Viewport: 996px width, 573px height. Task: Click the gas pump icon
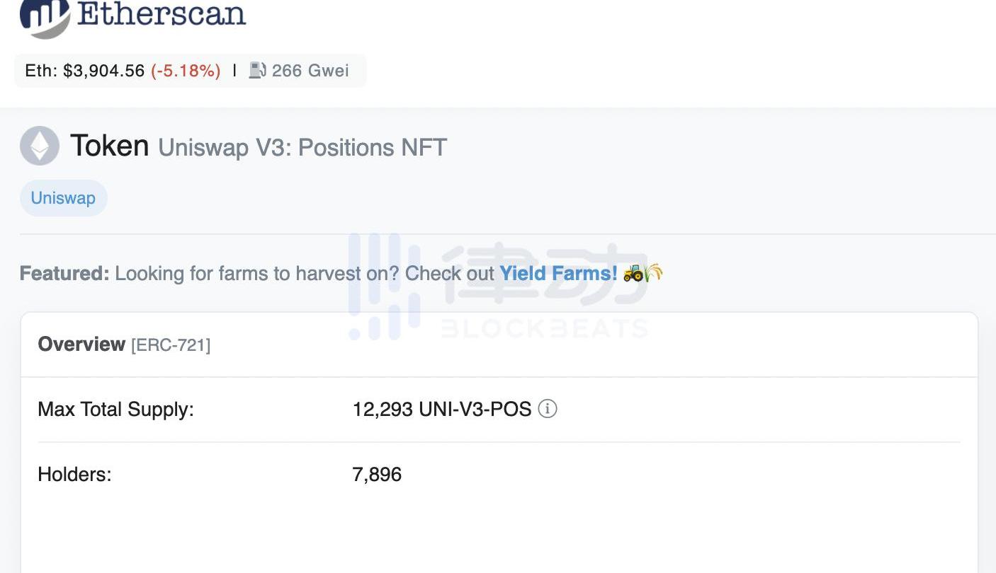pyautogui.click(x=257, y=70)
